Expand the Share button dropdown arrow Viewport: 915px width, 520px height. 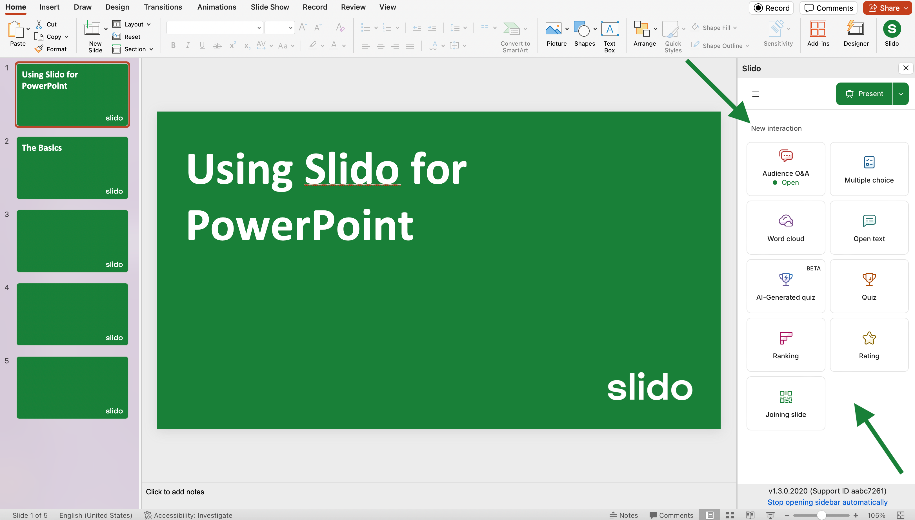pyautogui.click(x=906, y=8)
